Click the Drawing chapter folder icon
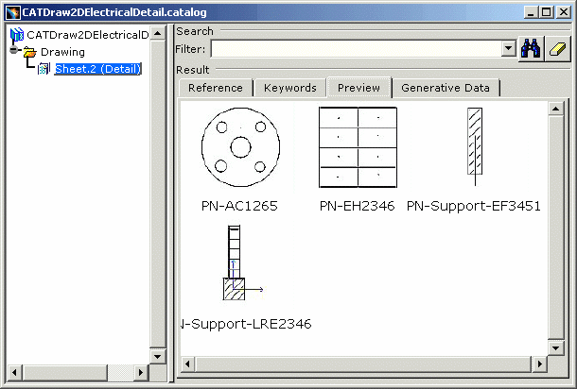This screenshot has width=577, height=389. [30, 52]
